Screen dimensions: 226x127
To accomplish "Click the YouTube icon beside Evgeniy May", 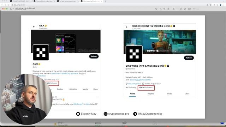I will 78,114.
